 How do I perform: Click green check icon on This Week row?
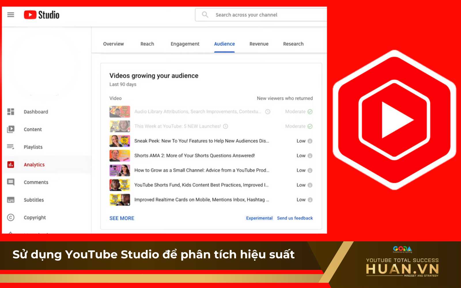pos(310,126)
